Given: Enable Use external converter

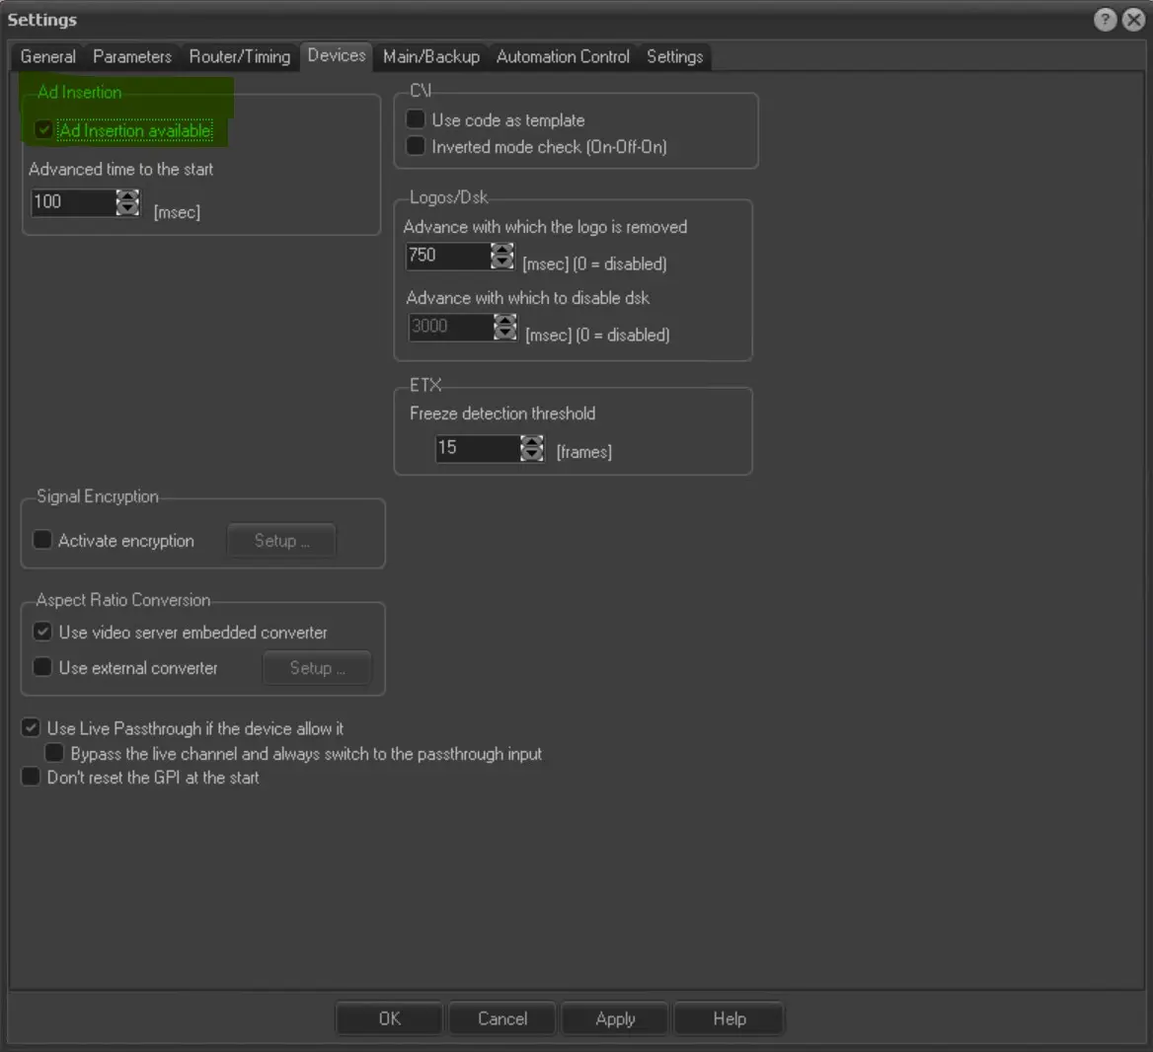Looking at the screenshot, I should pyautogui.click(x=42, y=667).
